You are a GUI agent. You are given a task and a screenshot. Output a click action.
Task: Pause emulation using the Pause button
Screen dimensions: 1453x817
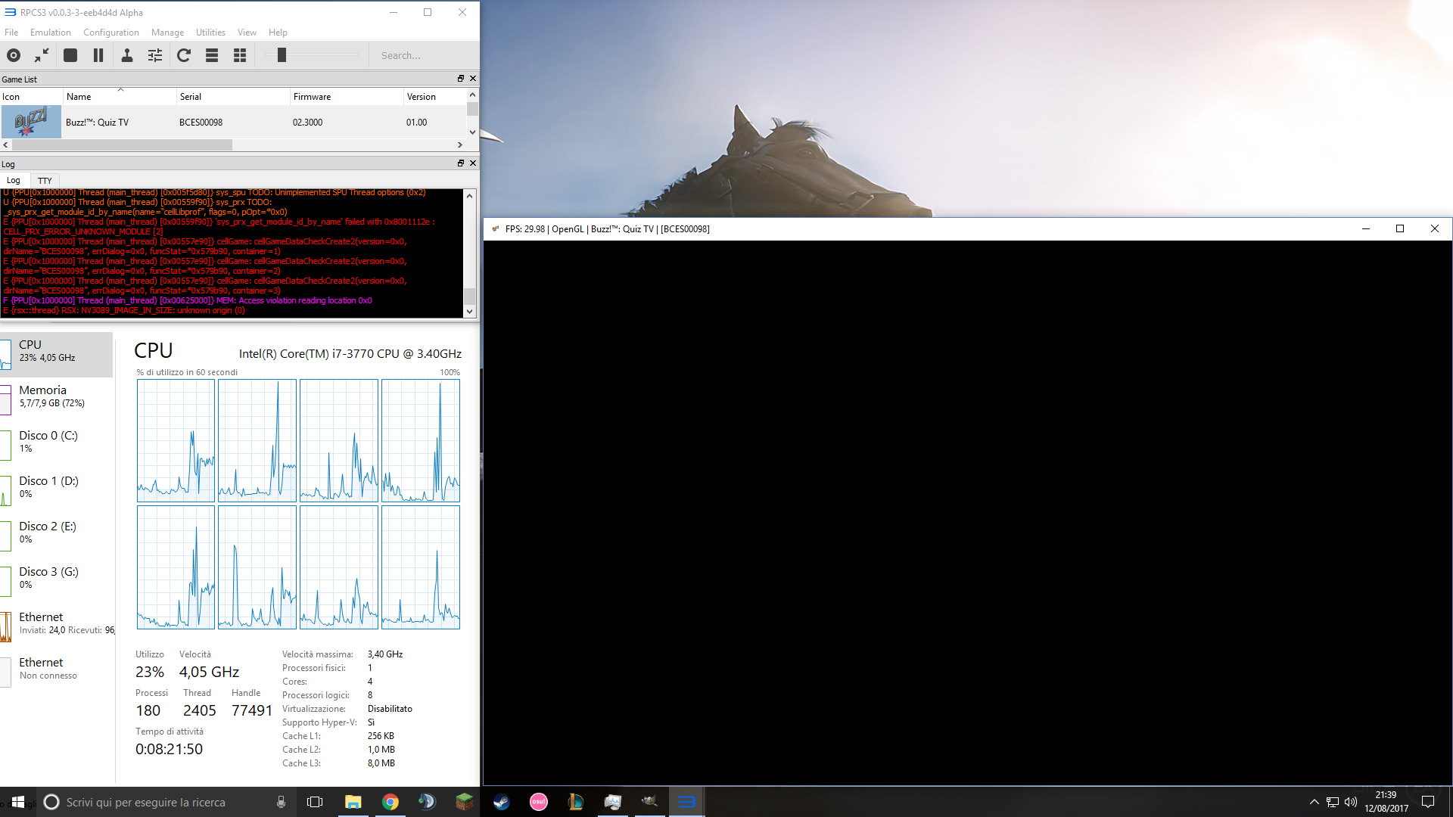click(x=98, y=55)
